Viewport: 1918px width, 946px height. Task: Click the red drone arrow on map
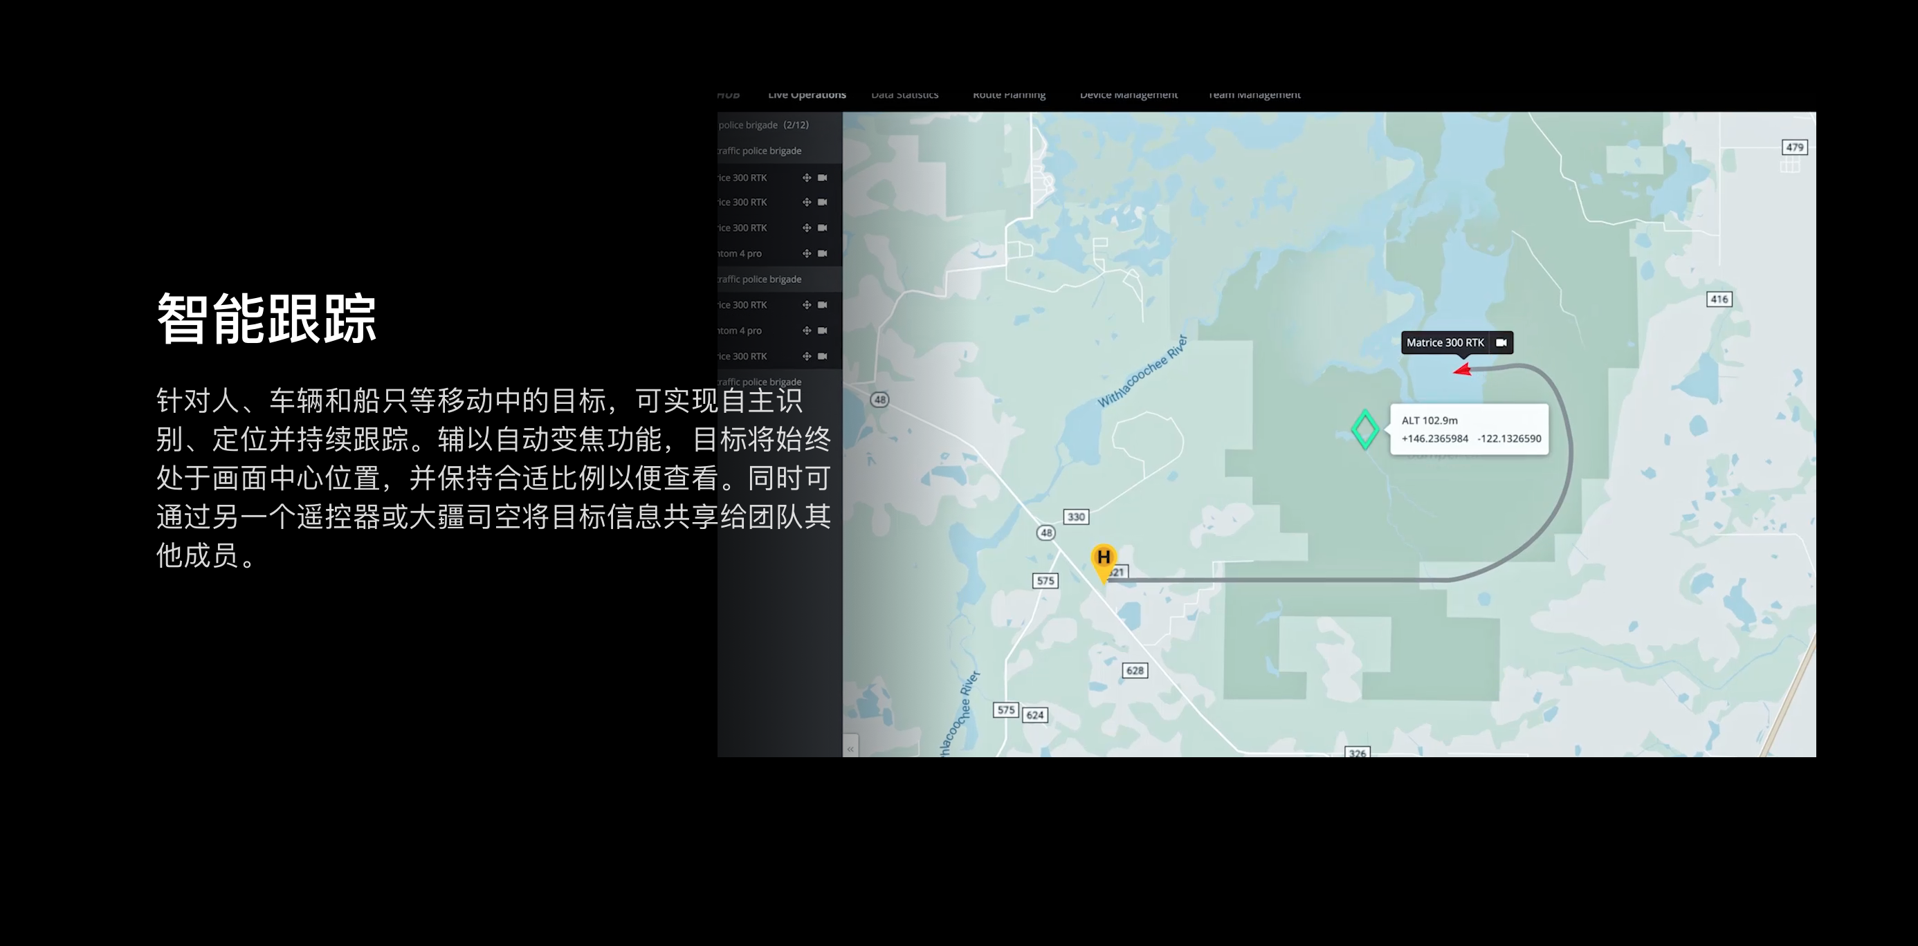tap(1462, 370)
